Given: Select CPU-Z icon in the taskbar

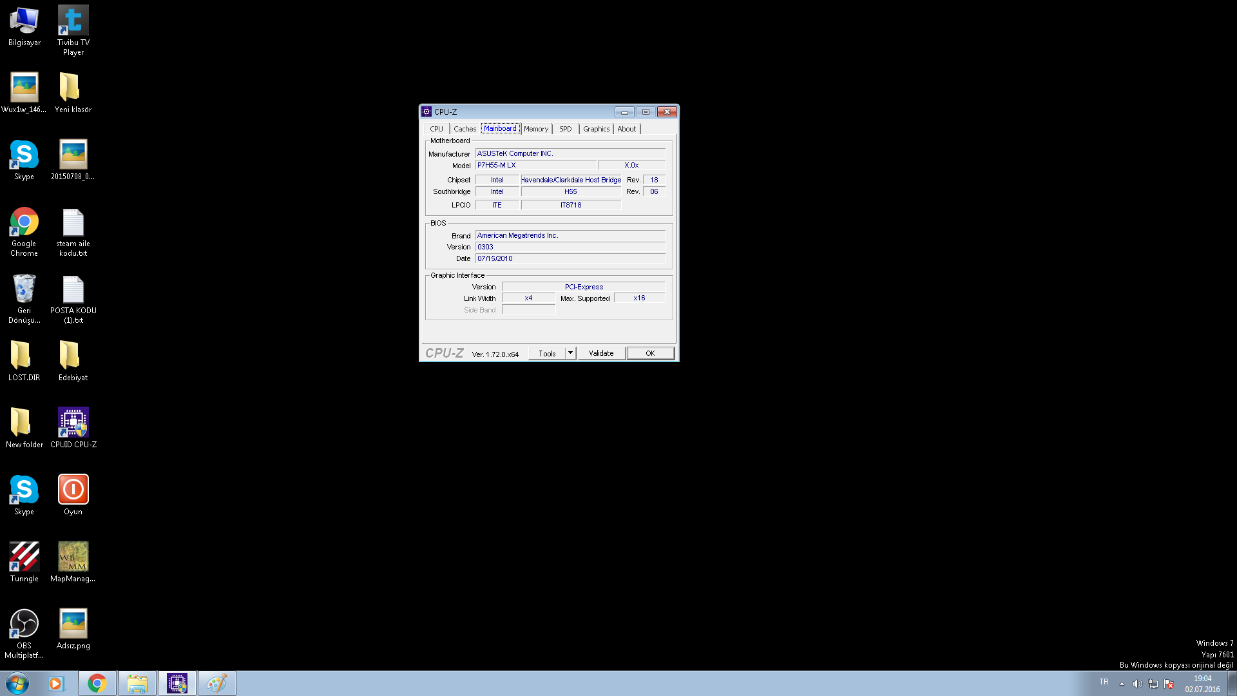Looking at the screenshot, I should click(177, 683).
